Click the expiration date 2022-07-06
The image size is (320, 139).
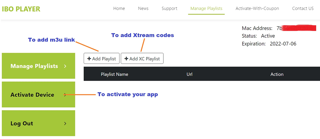coord(283,44)
